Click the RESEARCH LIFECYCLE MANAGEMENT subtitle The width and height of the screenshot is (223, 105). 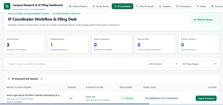pyautogui.click(x=30, y=9)
